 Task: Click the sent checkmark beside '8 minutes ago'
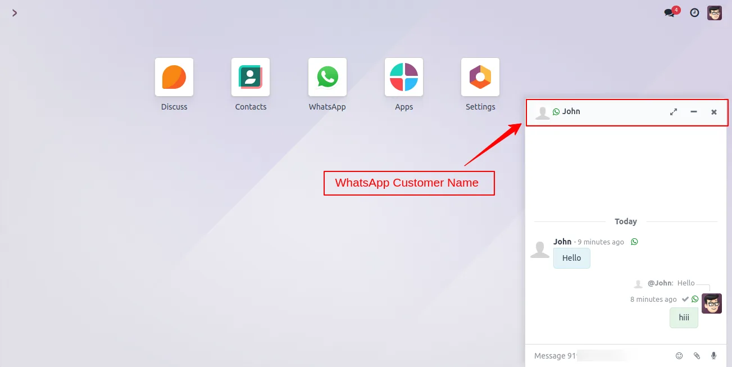tap(685, 299)
